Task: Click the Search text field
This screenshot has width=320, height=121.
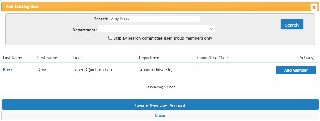Action: click(155, 19)
